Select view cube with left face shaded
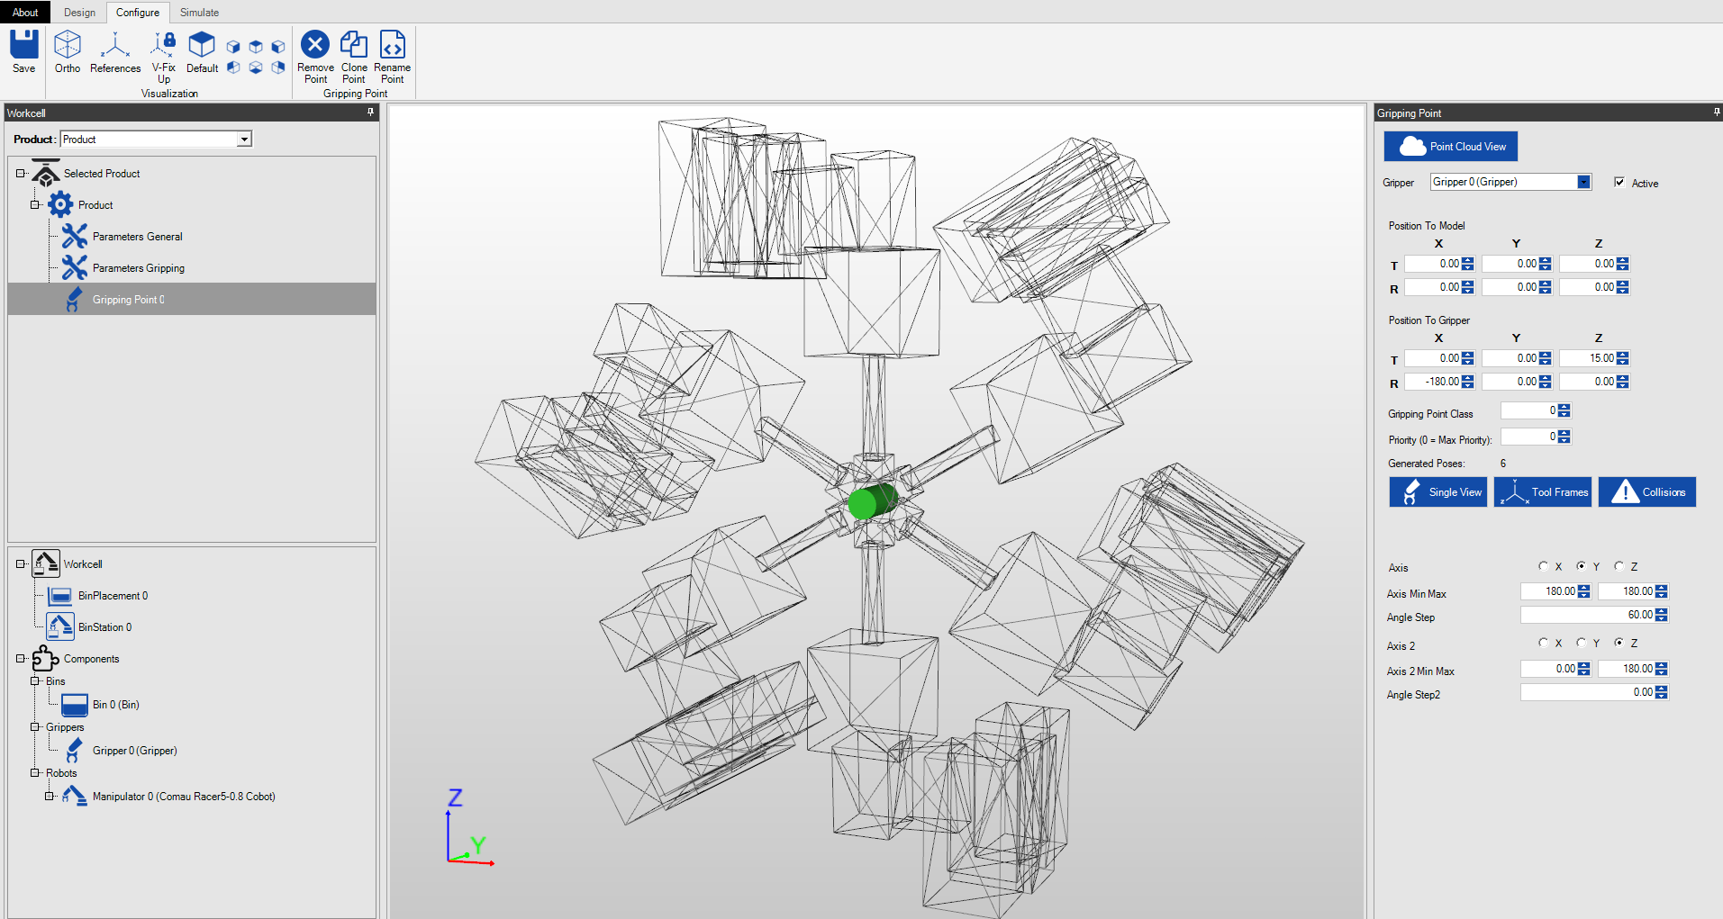The height and width of the screenshot is (919, 1723). pyautogui.click(x=278, y=46)
